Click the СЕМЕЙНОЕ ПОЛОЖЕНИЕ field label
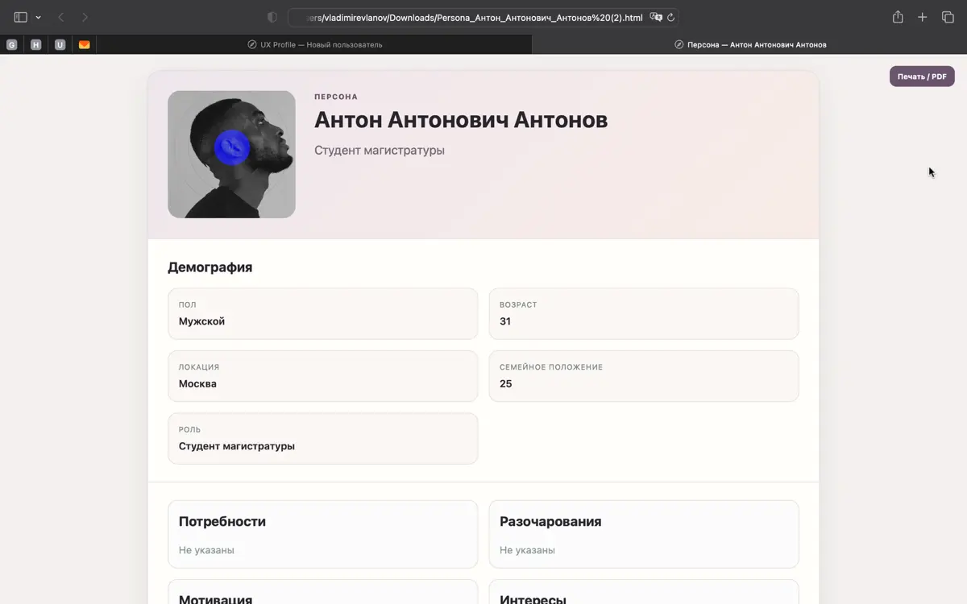 click(551, 367)
